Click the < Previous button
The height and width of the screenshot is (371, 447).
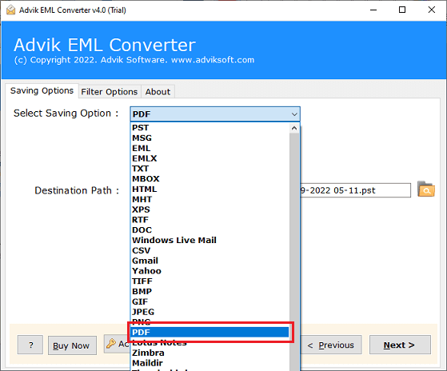click(331, 345)
